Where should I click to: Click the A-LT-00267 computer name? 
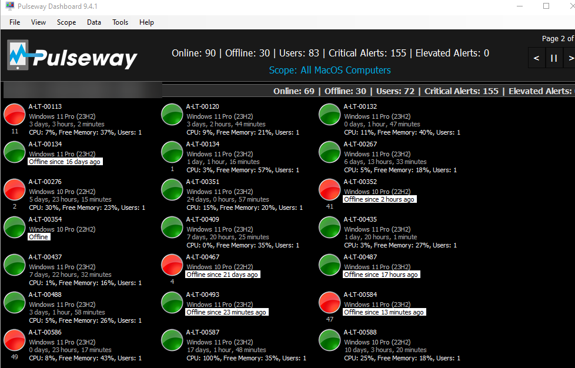[x=360, y=144]
